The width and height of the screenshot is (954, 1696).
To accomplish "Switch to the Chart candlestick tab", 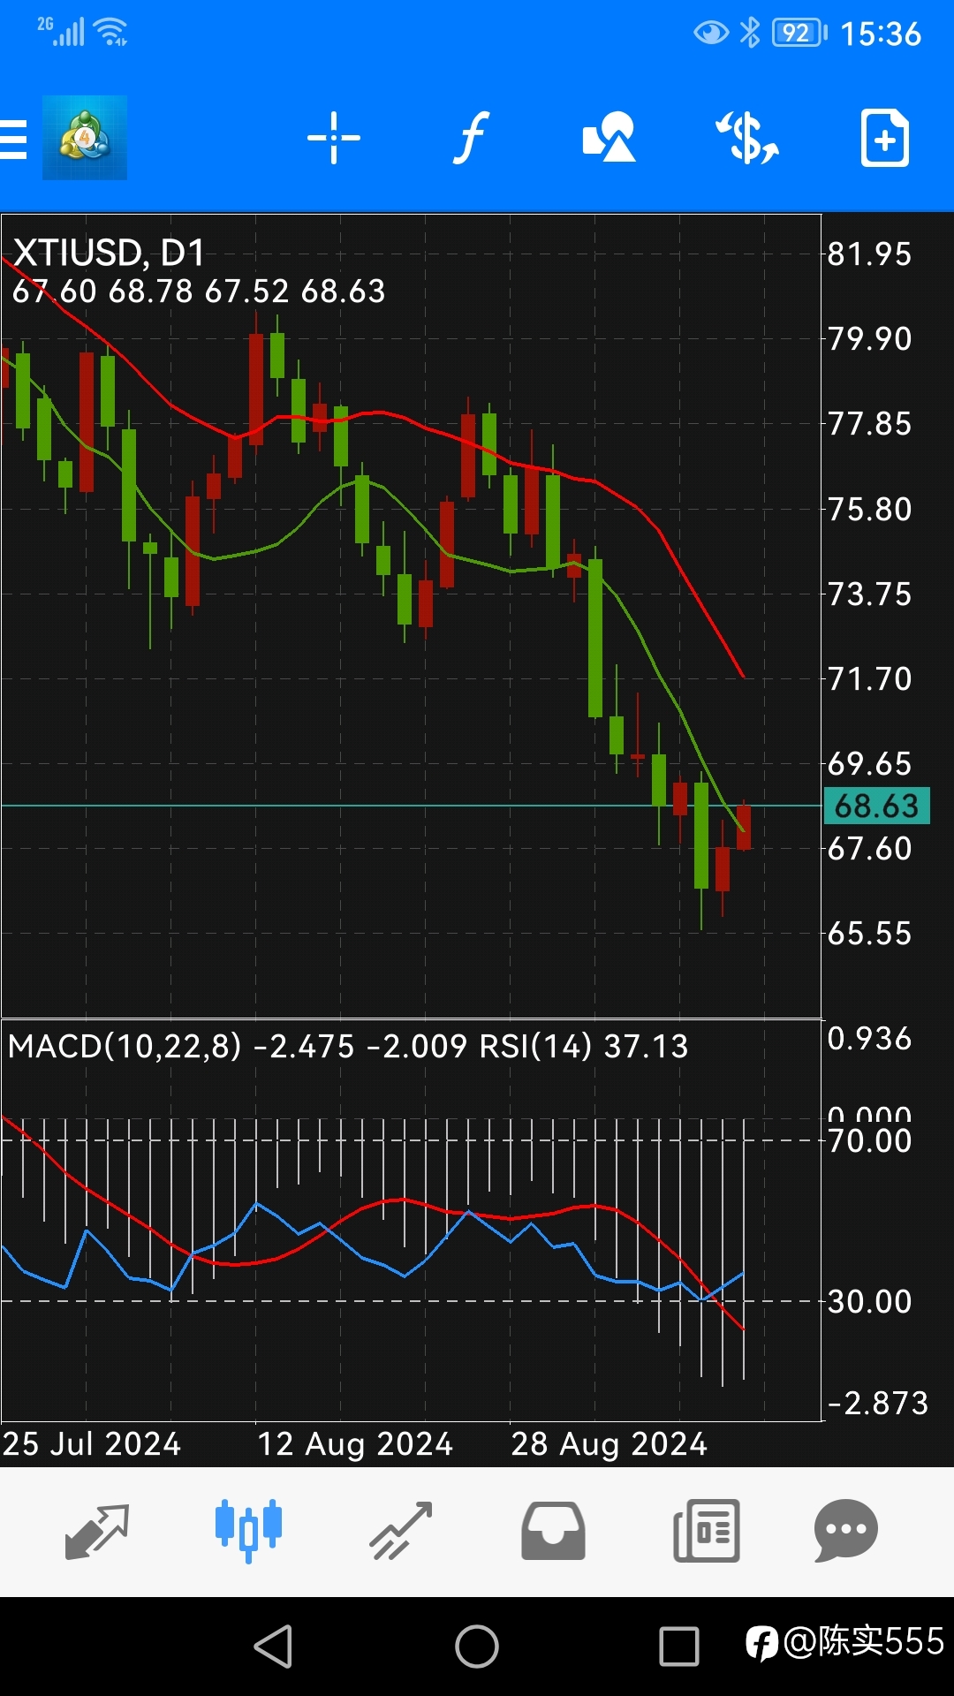I will click(x=249, y=1531).
